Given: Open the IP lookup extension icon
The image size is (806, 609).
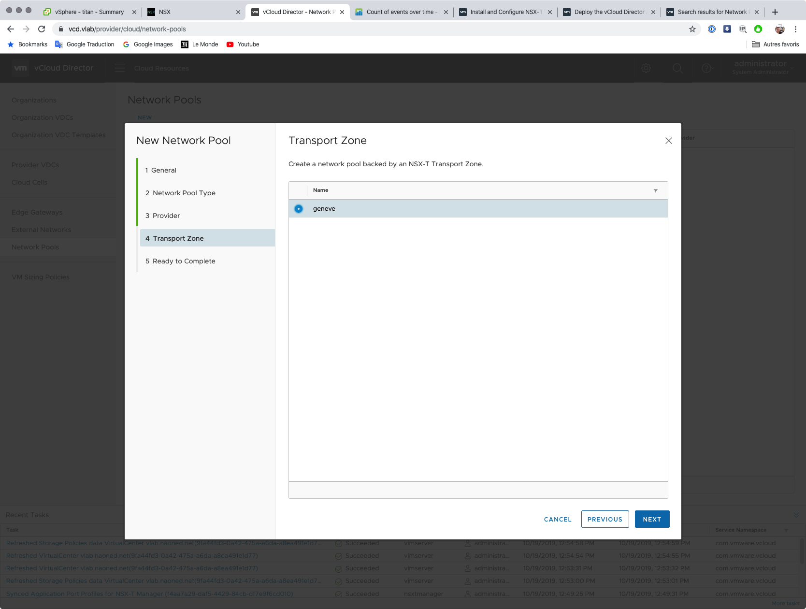Looking at the screenshot, I should coord(743,29).
